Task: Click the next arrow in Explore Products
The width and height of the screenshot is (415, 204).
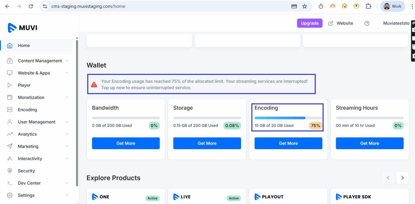Action: 402,178
